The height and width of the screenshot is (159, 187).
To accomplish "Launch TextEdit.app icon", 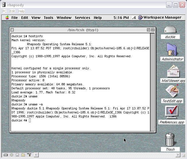I will [x=172, y=91].
